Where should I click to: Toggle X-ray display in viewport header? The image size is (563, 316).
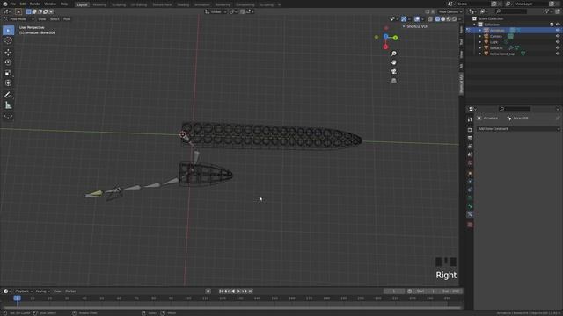click(430, 19)
